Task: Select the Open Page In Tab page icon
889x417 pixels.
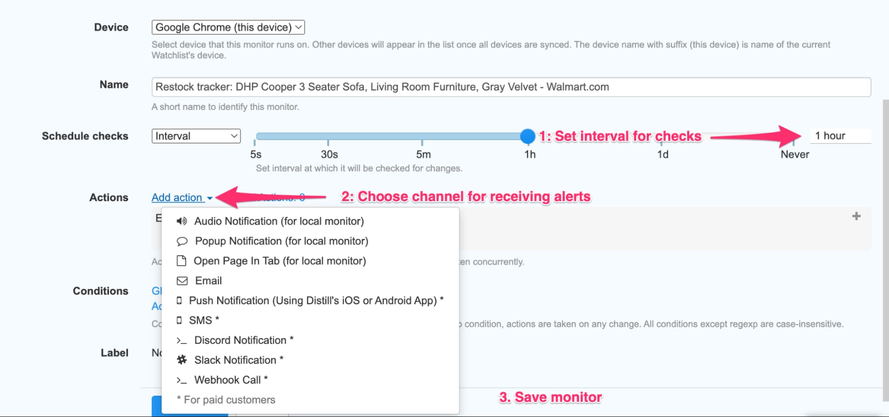Action: pyautogui.click(x=181, y=261)
